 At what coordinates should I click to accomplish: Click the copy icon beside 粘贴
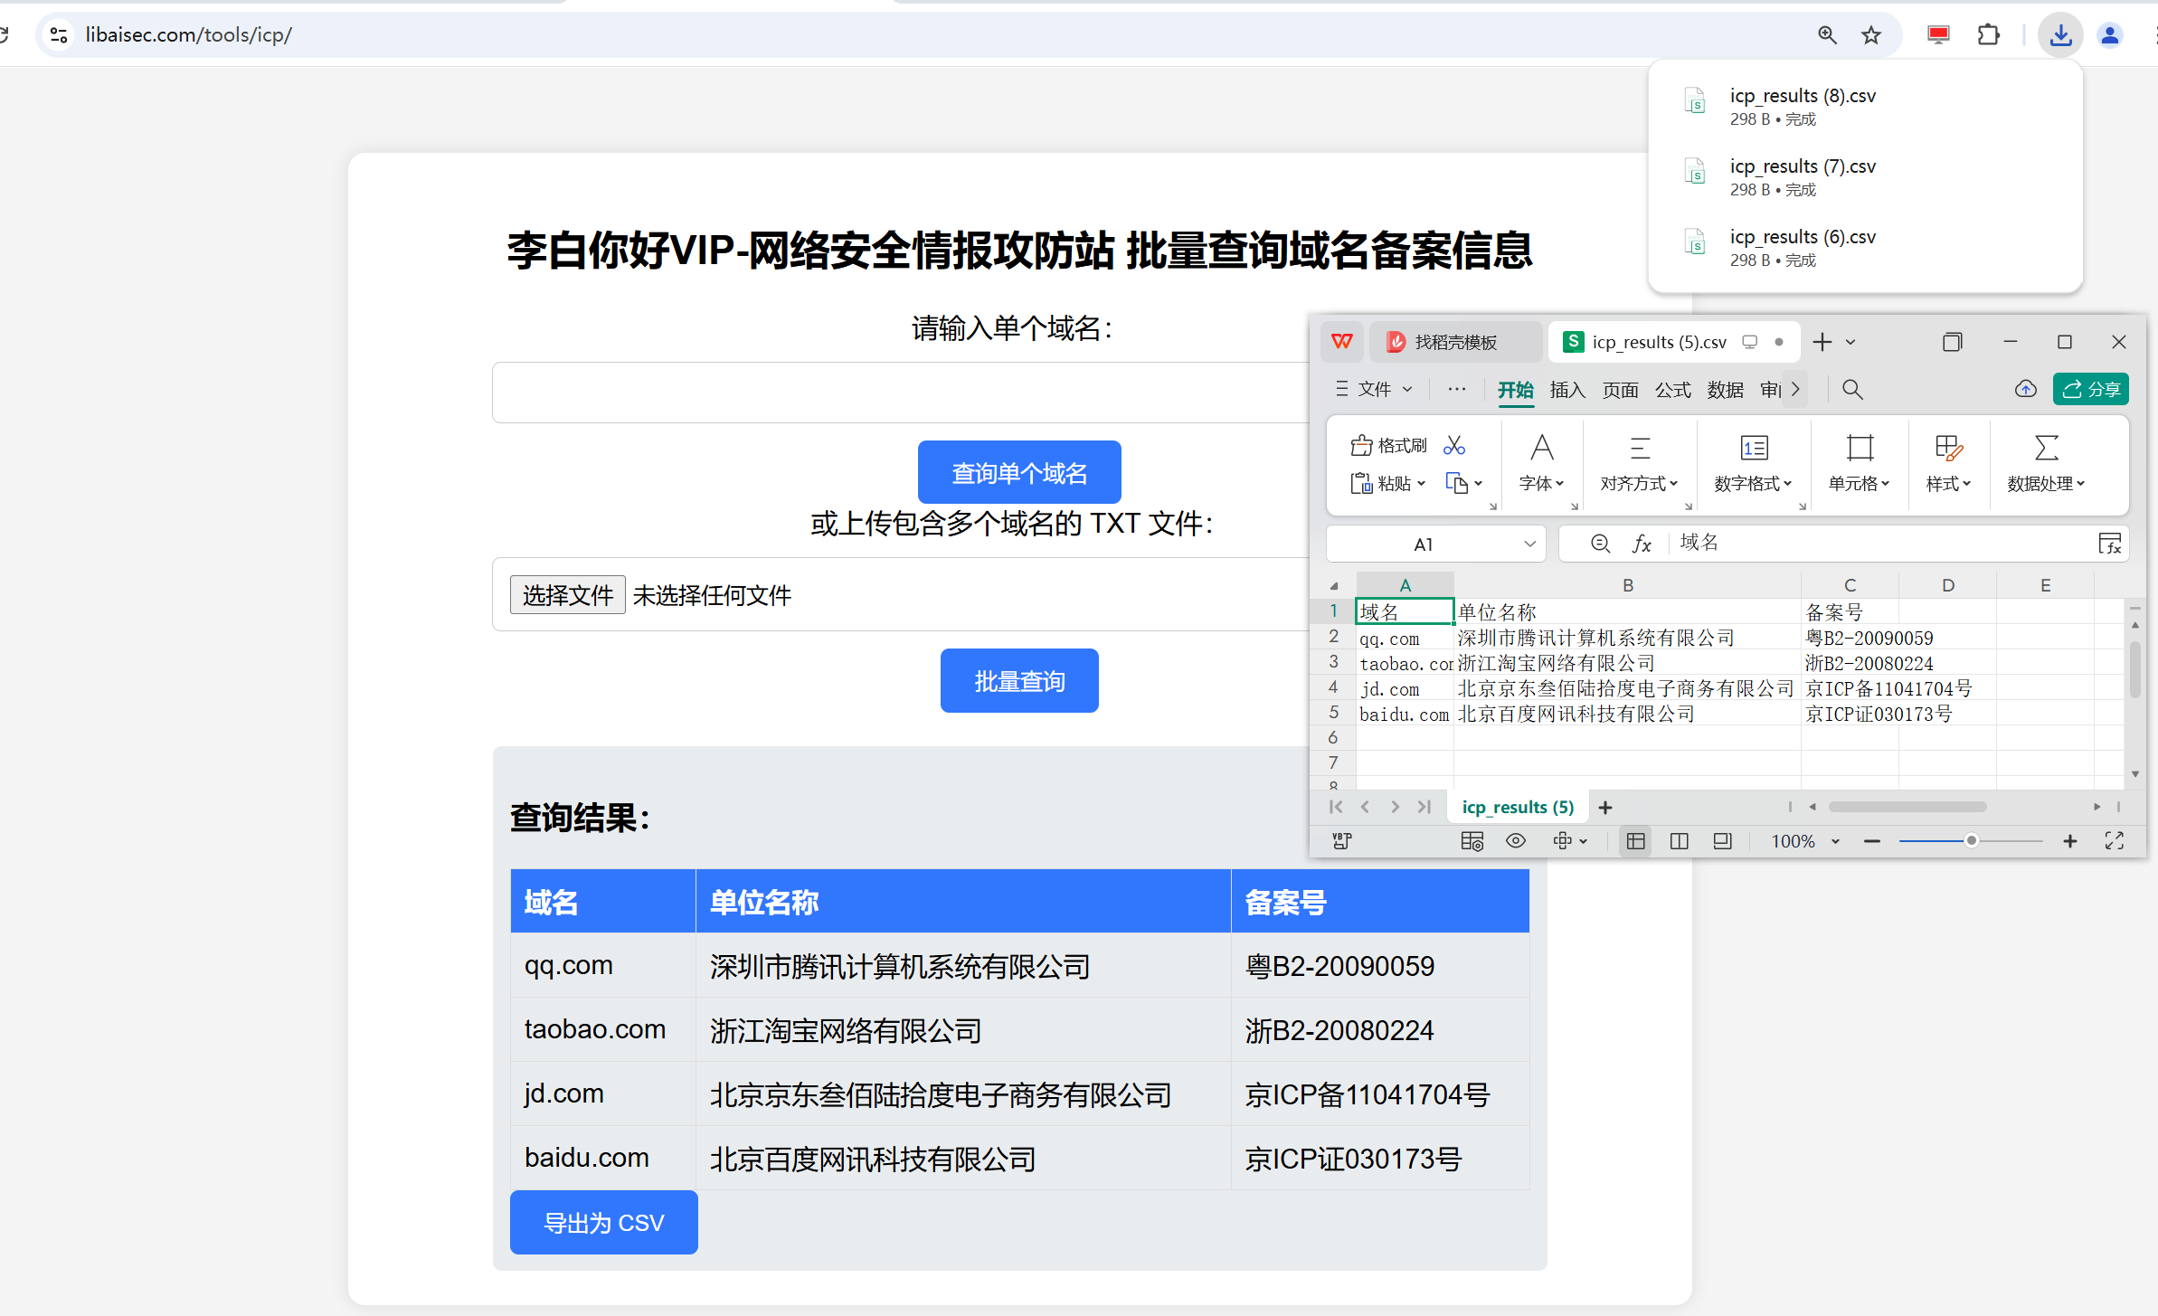pos(1456,483)
